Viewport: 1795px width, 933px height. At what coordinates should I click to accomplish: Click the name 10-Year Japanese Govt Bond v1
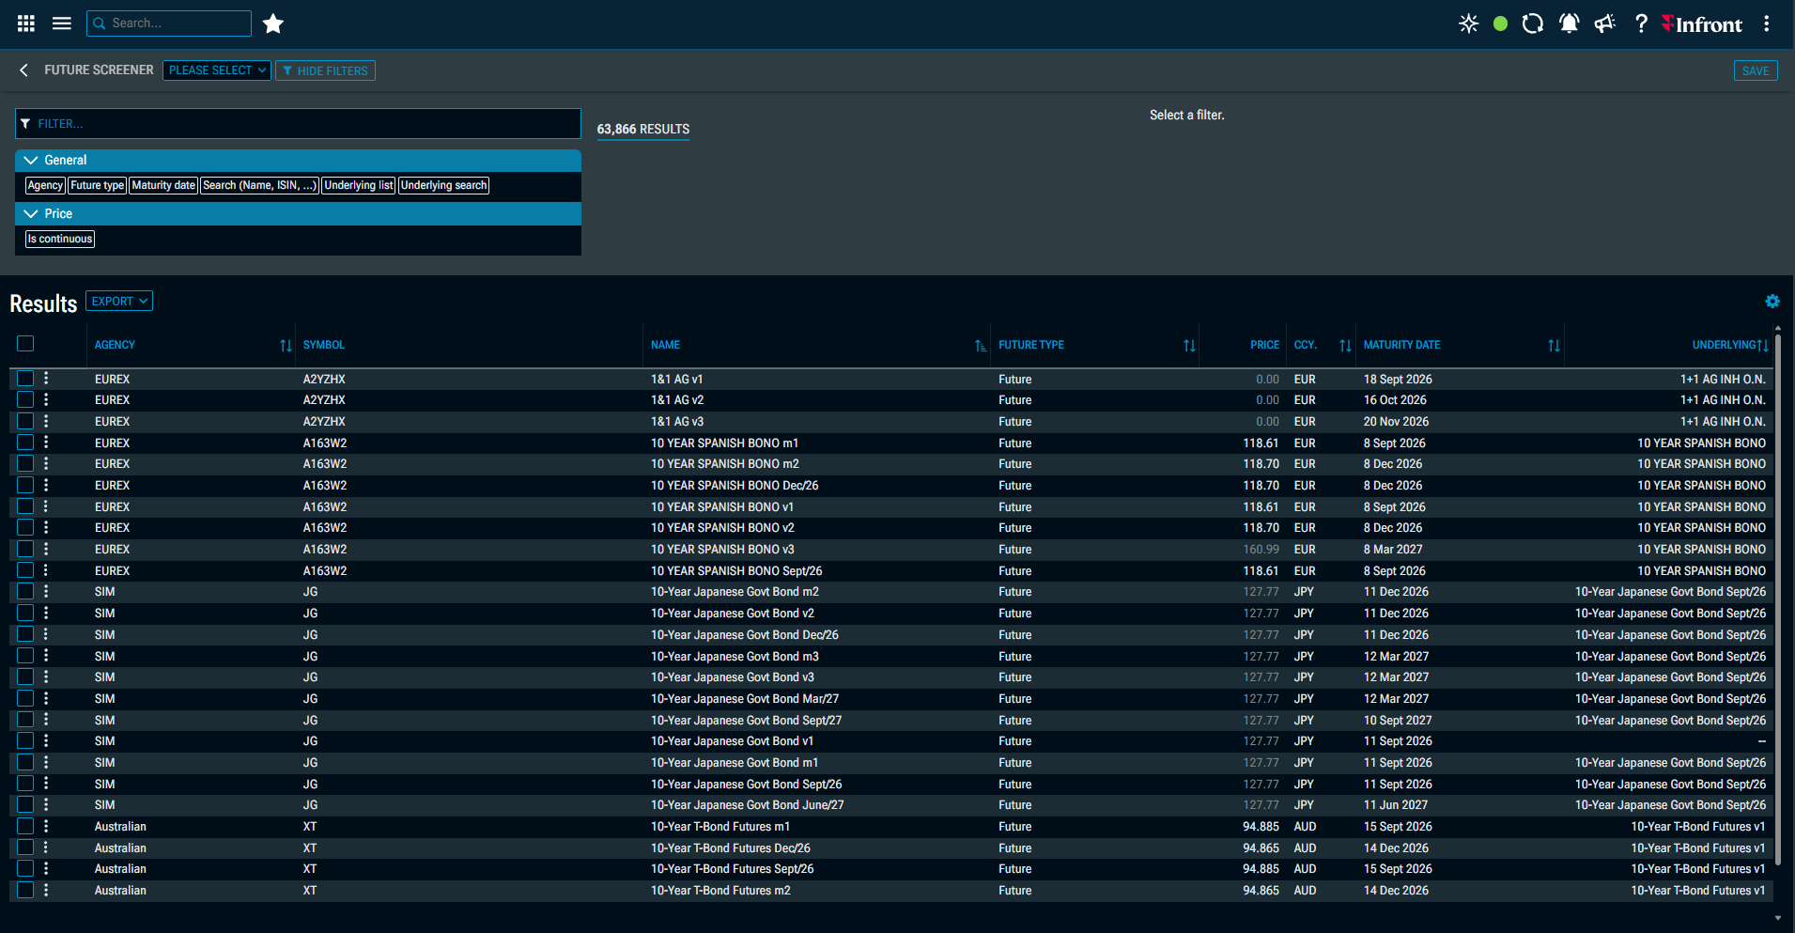coord(732,741)
